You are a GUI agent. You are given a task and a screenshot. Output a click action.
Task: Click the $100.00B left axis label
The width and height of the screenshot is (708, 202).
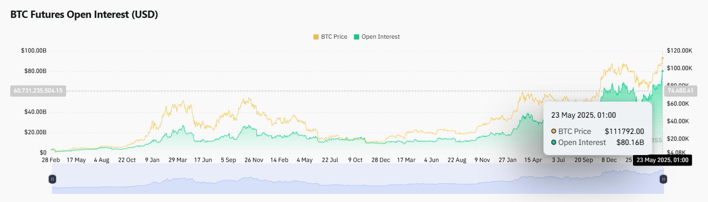pyautogui.click(x=34, y=50)
